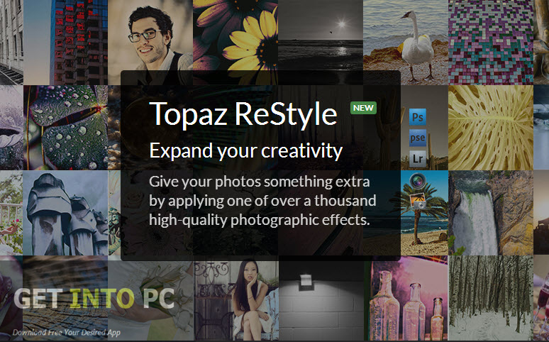Click the Photoshop Elements pse icon
The height and width of the screenshot is (342, 549).
pos(417,138)
